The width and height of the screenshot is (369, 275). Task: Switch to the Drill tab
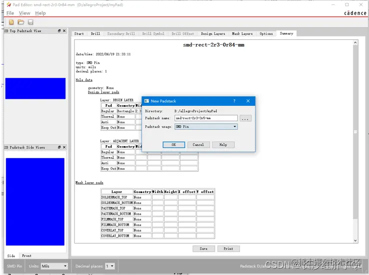(95, 34)
